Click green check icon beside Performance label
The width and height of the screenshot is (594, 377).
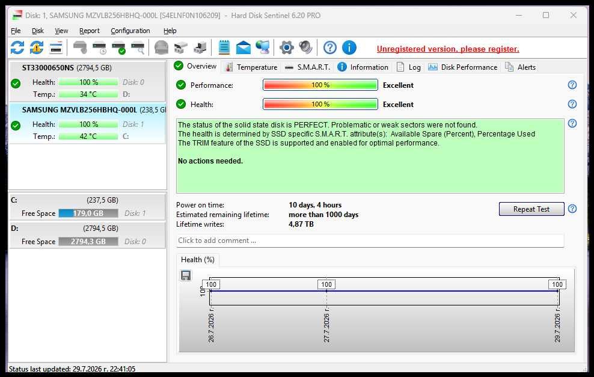tap(181, 85)
